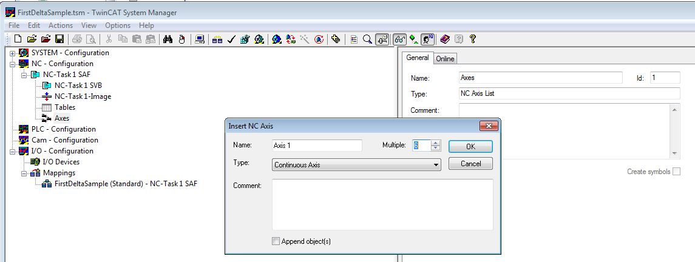
Task: Click the Scan devices magic wand icon
Action: click(x=305, y=39)
